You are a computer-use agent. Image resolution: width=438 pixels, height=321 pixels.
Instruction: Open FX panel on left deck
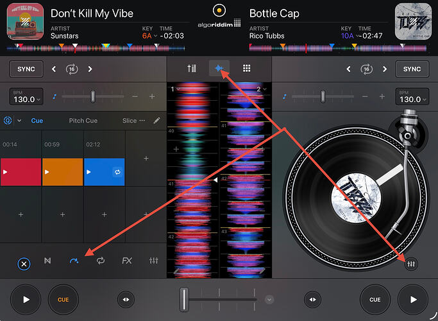(x=127, y=261)
